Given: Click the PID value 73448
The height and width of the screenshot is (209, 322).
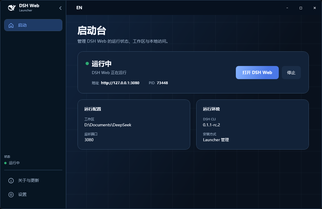Looking at the screenshot, I should point(162,83).
